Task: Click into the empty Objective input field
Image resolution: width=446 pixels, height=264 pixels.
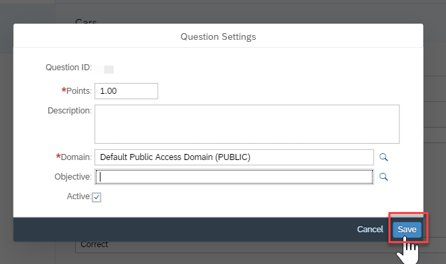Action: coord(234,177)
